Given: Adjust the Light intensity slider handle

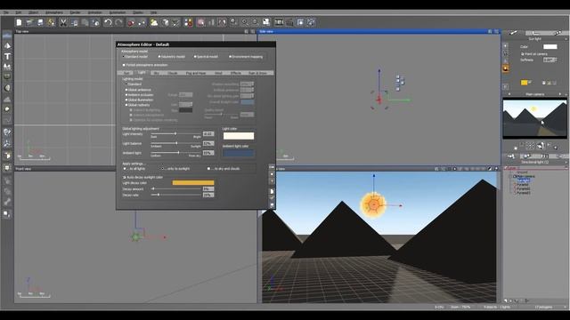Looking at the screenshot, I should coord(175,133).
